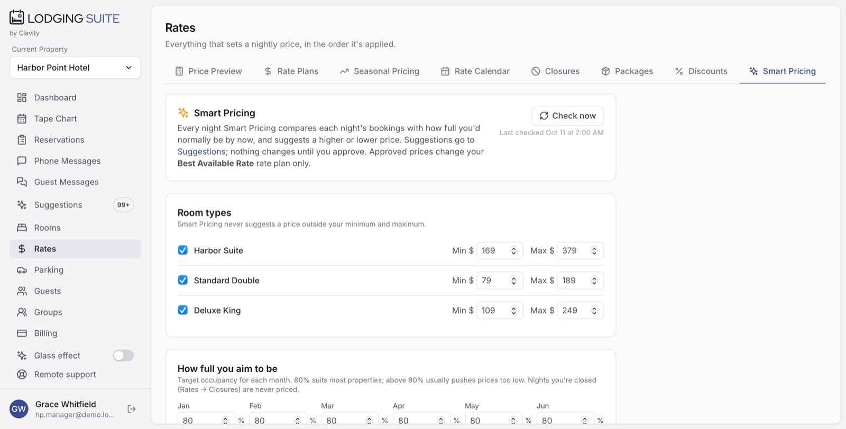The width and height of the screenshot is (846, 429).
Task: Click the Deluxe King Max price stepper
Action: coord(594,311)
